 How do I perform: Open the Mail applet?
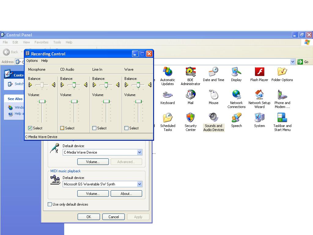pos(190,97)
